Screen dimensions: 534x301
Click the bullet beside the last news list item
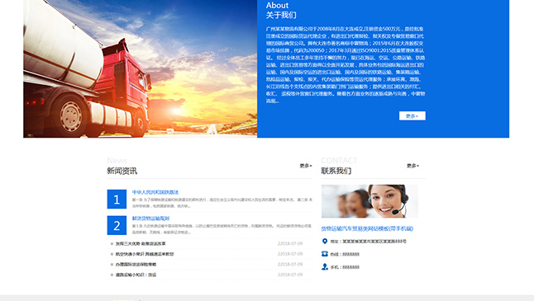(x=112, y=275)
